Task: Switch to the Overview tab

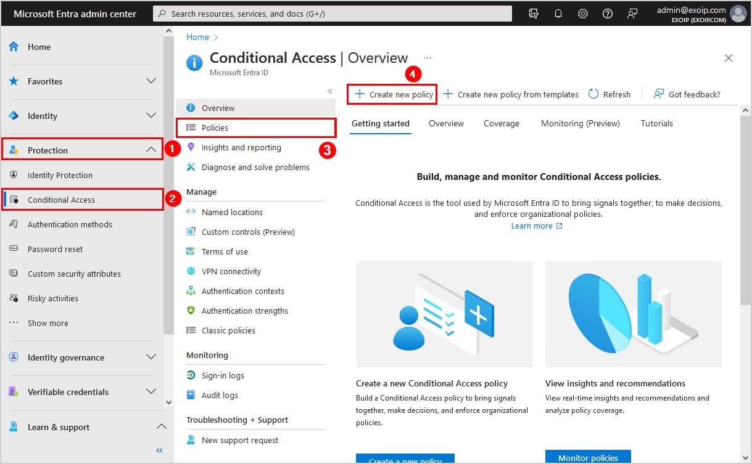Action: pyautogui.click(x=446, y=124)
